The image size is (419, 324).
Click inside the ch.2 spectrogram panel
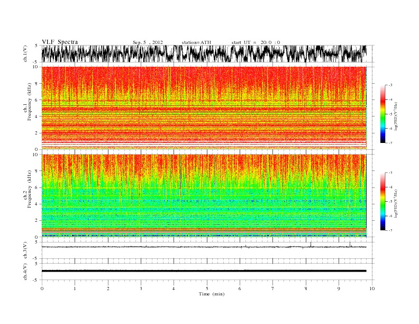204,196
